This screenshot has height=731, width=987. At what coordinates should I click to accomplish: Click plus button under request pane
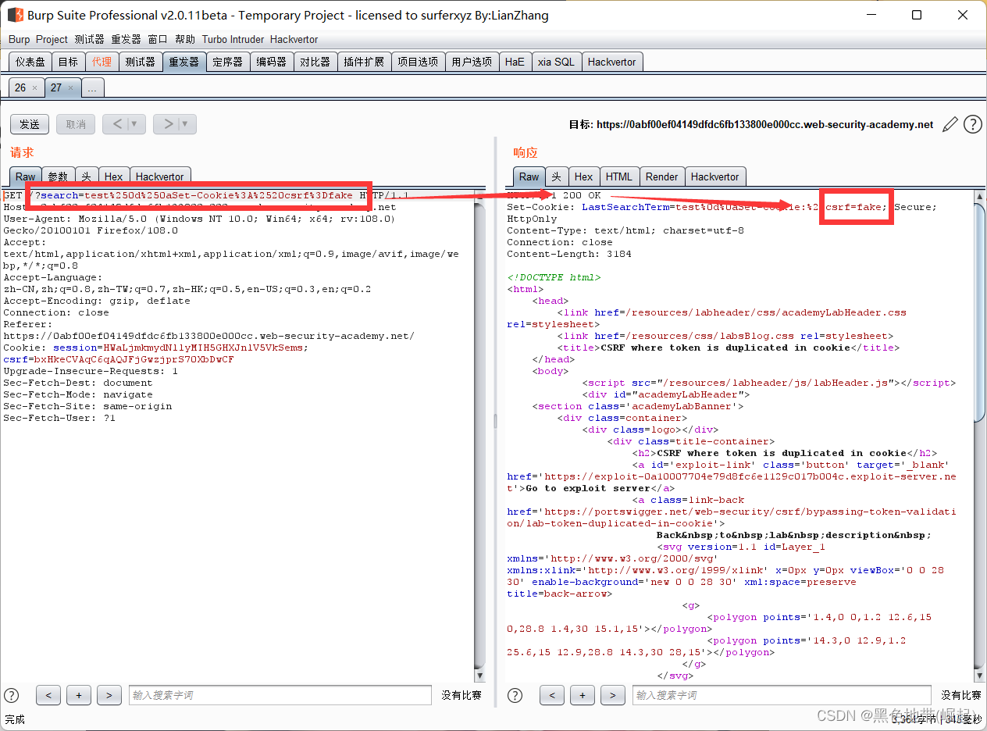click(79, 695)
